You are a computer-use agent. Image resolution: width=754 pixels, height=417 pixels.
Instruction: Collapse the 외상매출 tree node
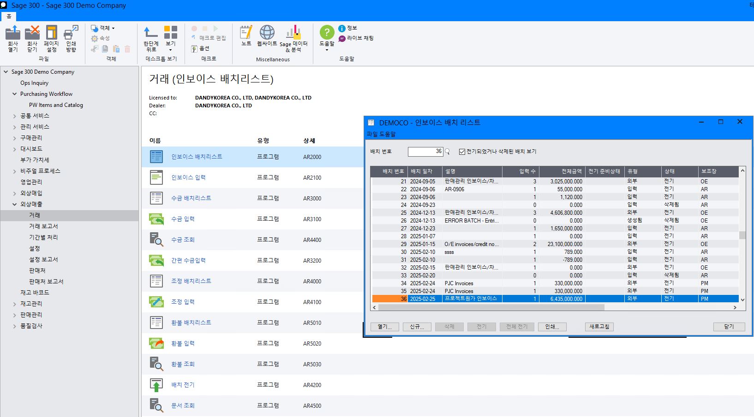click(14, 204)
